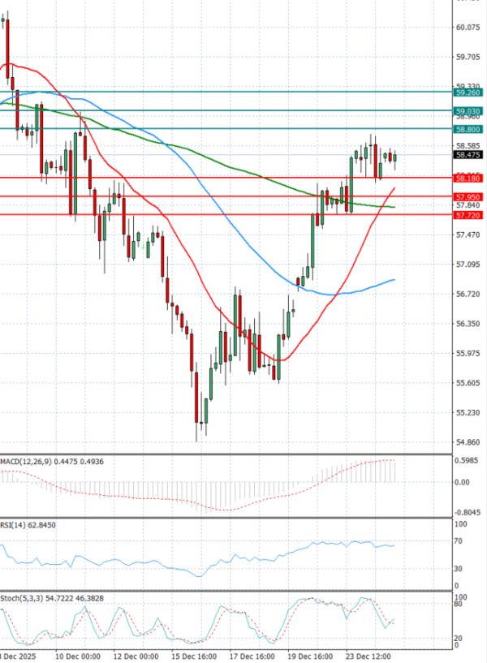Click the 60.075 price axis label
487x663 pixels.
[468, 28]
